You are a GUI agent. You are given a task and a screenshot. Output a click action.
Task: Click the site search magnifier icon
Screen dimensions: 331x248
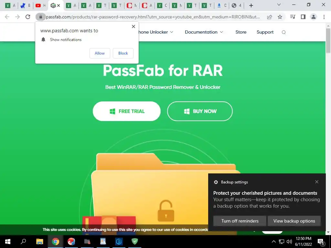click(284, 32)
